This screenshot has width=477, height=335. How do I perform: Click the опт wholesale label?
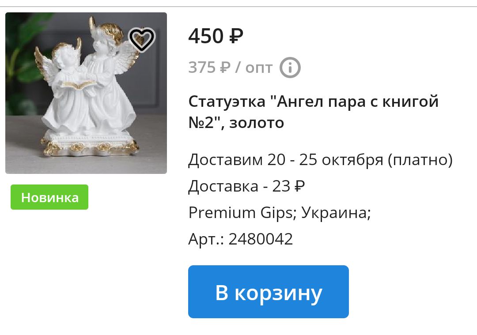click(259, 68)
